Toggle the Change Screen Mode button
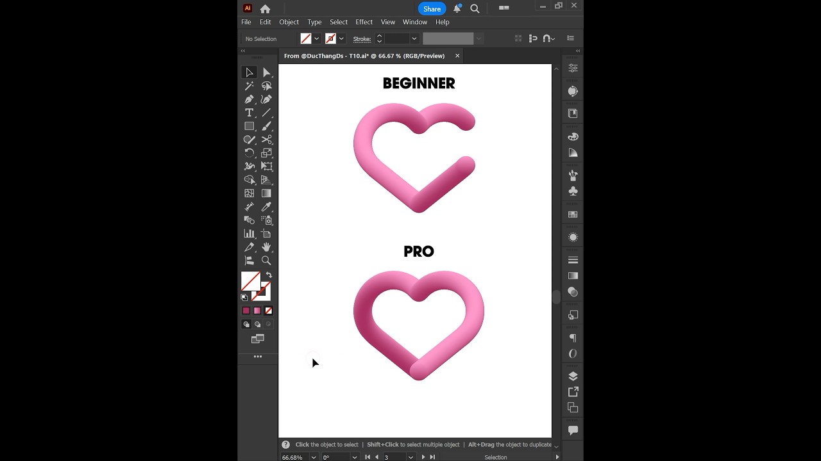The image size is (821, 461). click(257, 339)
